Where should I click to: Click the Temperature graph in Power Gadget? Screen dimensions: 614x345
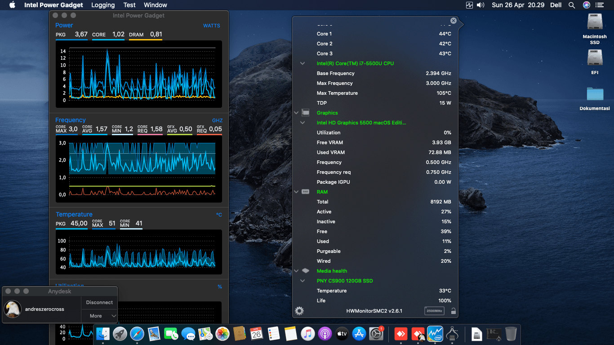[139, 252]
